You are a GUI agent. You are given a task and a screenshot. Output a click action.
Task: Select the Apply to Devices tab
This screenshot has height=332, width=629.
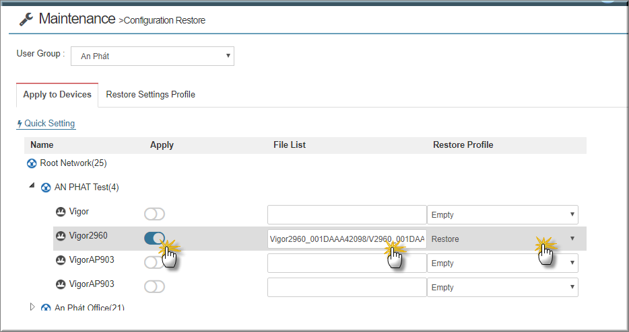[x=57, y=95]
